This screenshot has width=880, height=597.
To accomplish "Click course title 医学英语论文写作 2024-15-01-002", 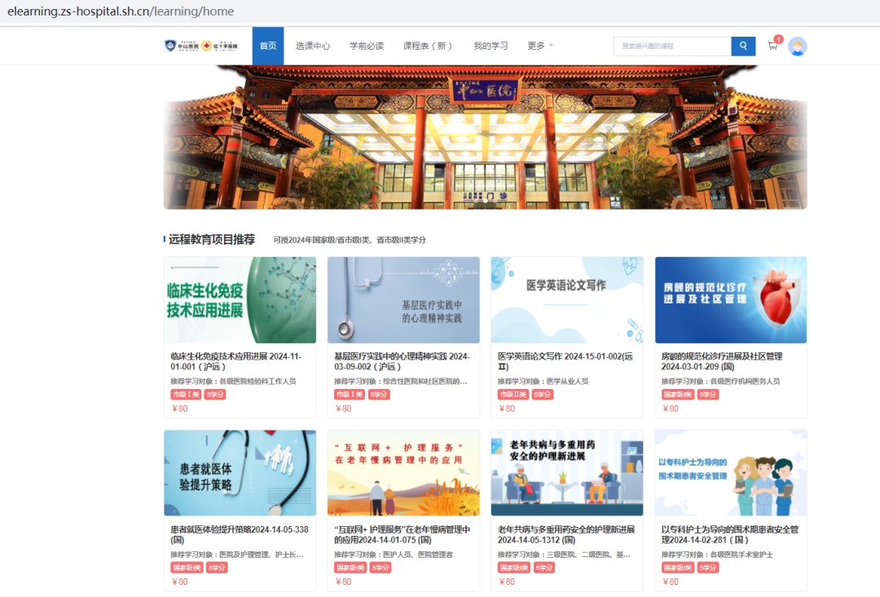I will (x=565, y=361).
